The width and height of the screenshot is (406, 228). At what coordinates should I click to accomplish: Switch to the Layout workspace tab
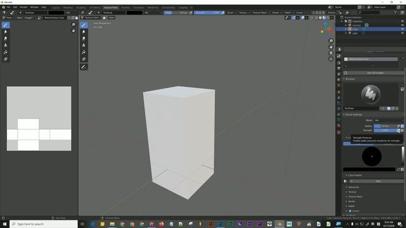(x=56, y=8)
